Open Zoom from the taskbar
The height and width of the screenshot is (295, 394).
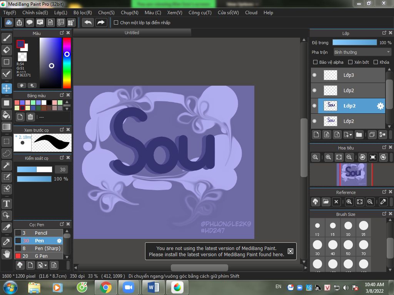pos(129,287)
